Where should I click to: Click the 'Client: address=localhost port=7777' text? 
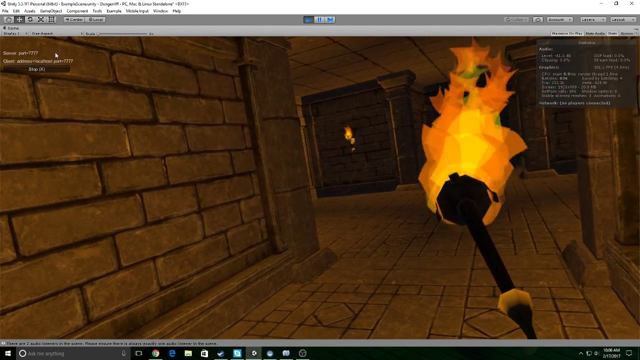point(38,61)
